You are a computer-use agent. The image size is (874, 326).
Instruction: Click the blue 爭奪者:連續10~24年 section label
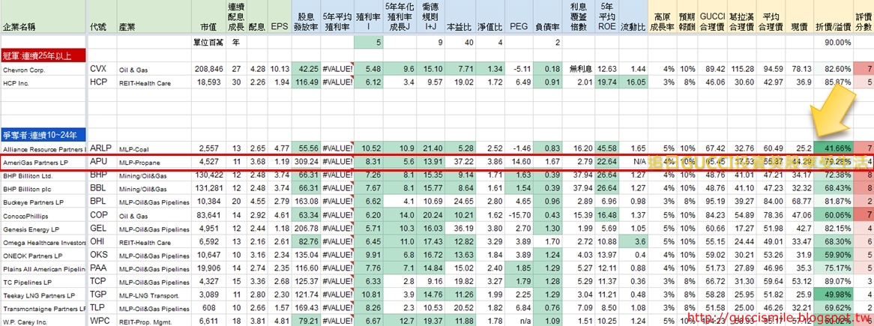click(x=43, y=134)
